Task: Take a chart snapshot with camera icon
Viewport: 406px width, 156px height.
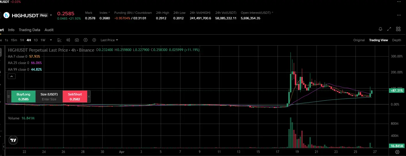Action: click(77, 40)
